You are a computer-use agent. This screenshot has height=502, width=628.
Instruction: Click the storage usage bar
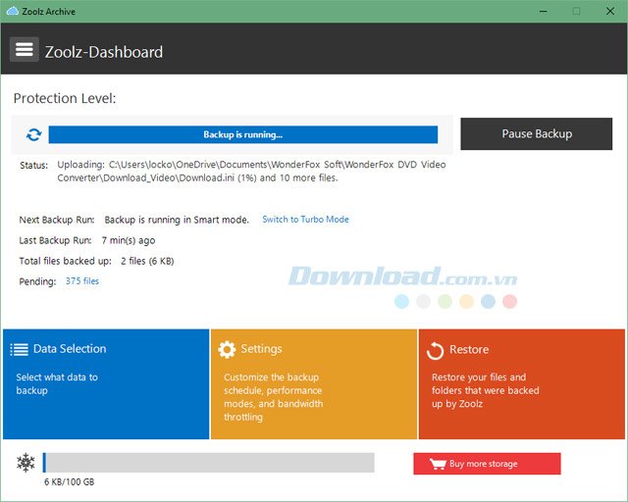click(x=208, y=463)
